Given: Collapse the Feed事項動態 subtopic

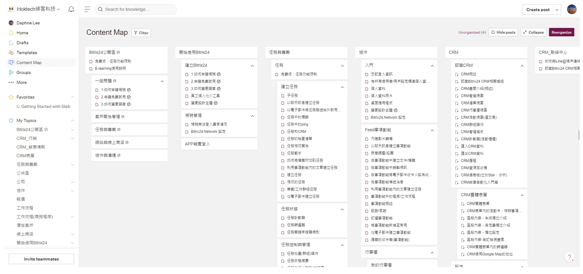Looking at the screenshot, I should pyautogui.click(x=432, y=130).
